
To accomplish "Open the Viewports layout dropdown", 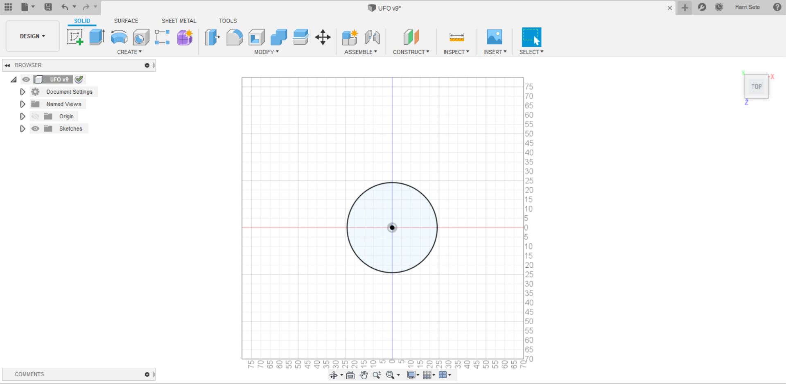I will coord(445,375).
